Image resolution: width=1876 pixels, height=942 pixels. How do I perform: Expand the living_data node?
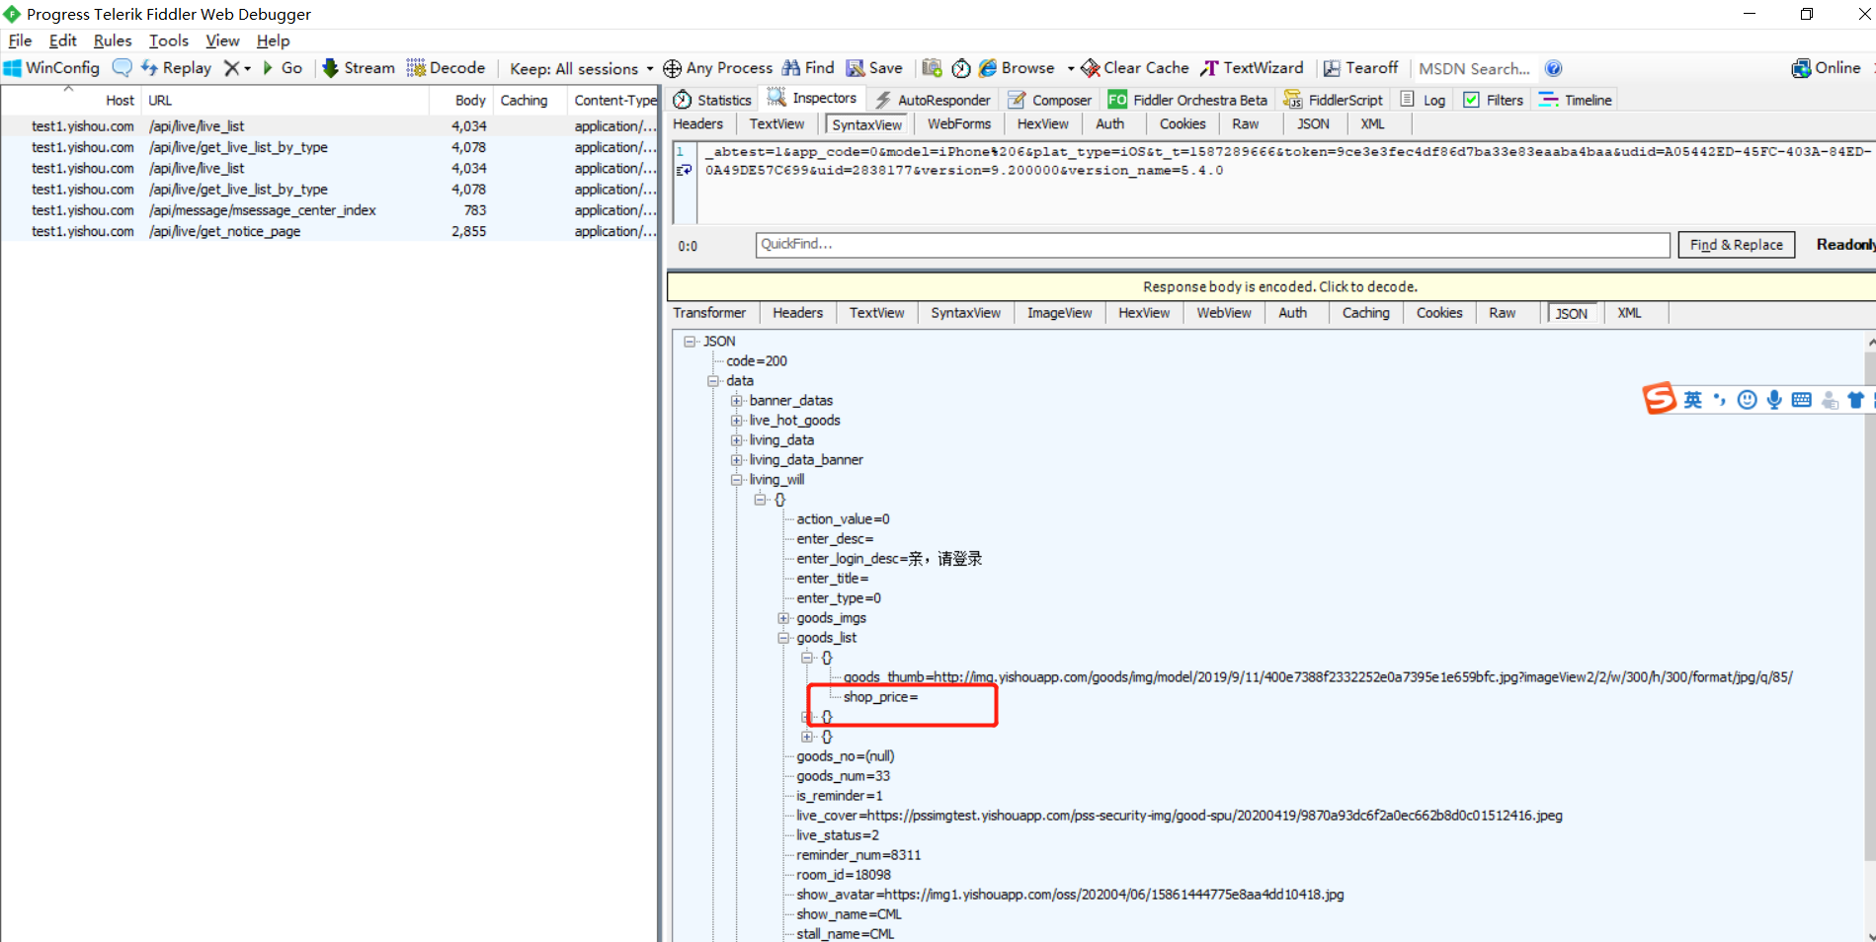[x=737, y=440]
